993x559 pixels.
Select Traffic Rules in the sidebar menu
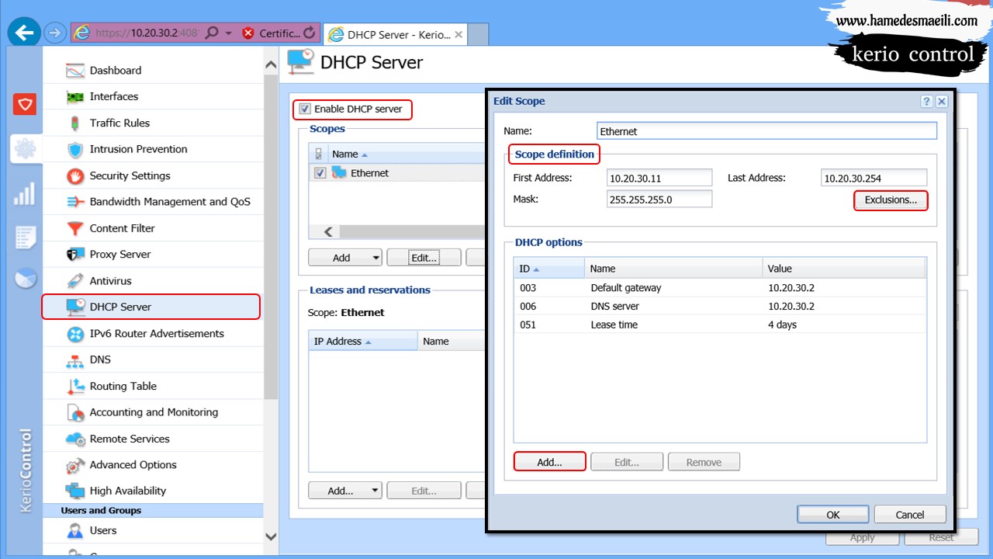click(153, 123)
